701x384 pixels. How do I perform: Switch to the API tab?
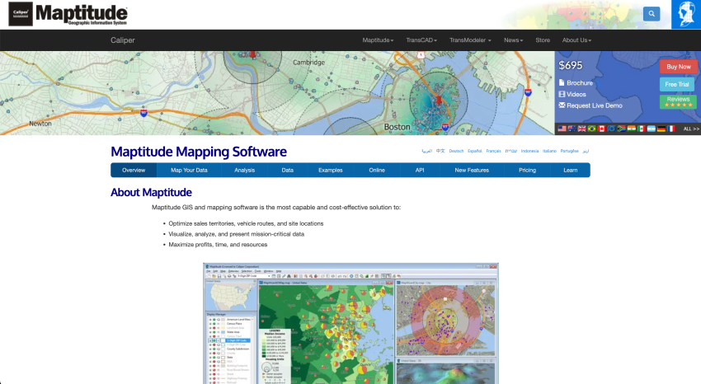[420, 170]
